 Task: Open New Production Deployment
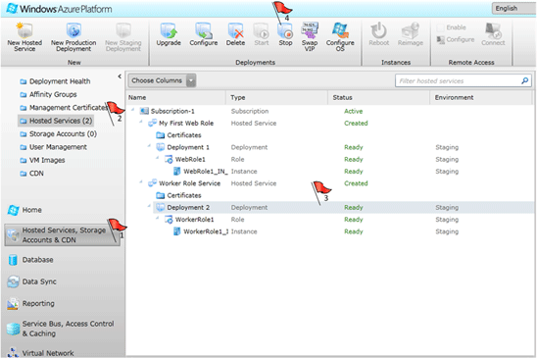(73, 37)
